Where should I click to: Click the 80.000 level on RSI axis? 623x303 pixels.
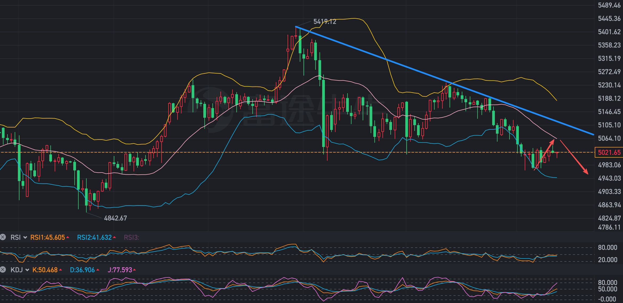point(608,247)
